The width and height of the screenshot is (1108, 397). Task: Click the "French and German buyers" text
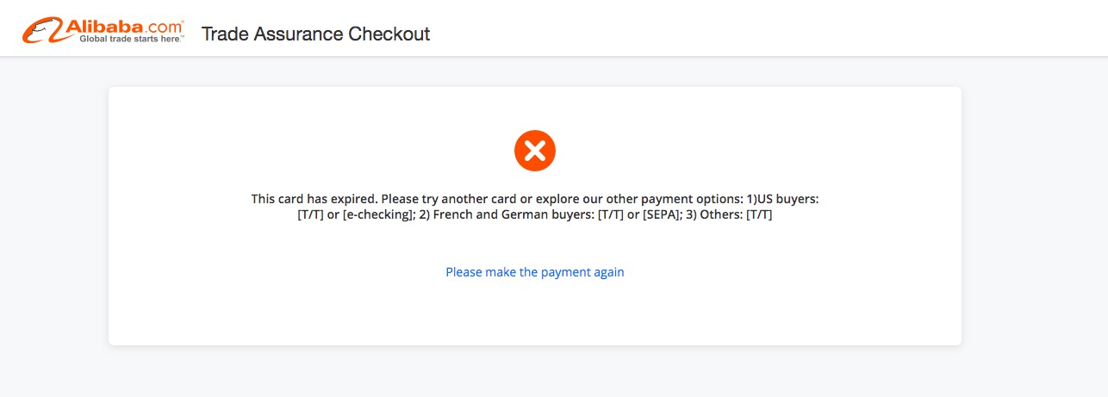coord(516,215)
